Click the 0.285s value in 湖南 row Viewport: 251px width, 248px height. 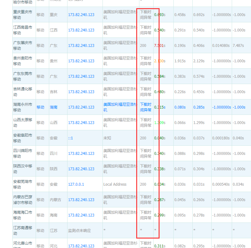click(x=199, y=107)
